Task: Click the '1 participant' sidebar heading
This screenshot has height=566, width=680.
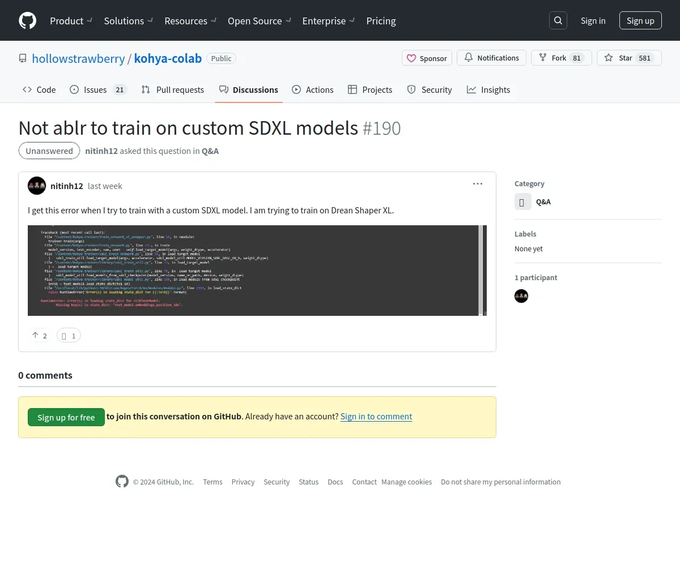Action: point(536,277)
